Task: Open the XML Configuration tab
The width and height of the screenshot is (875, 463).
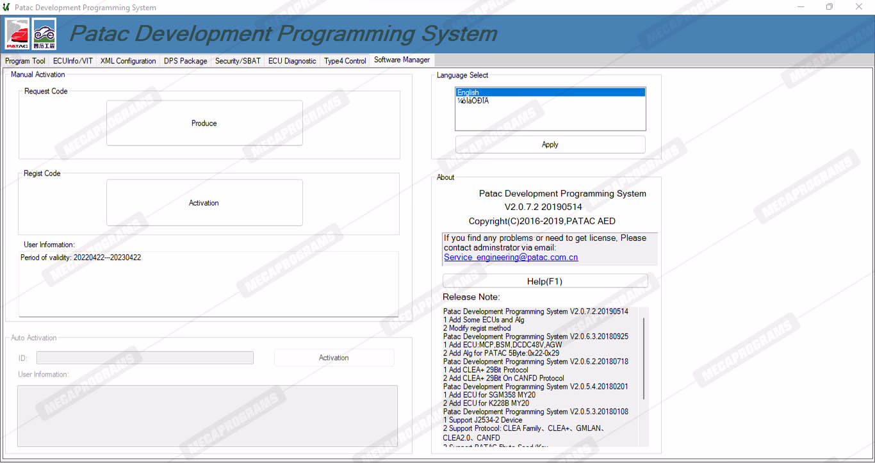Action: click(128, 61)
